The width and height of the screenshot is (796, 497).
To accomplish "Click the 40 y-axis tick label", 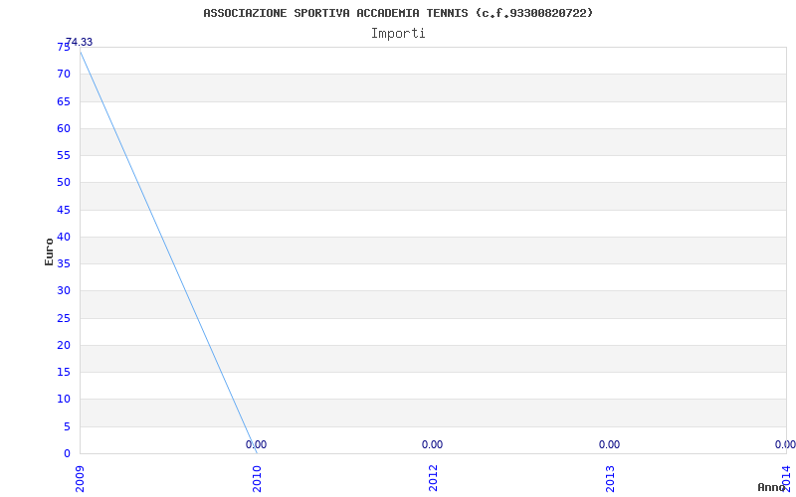I will (64, 237).
